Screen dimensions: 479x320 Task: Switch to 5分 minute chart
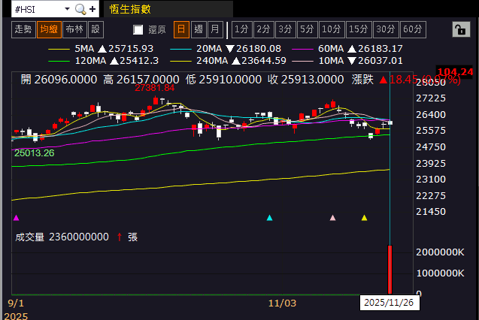pos(308,29)
